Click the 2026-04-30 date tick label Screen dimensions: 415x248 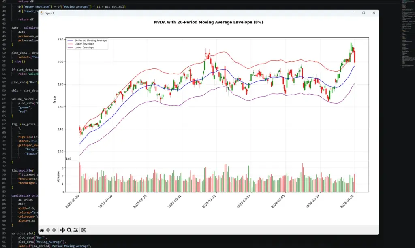click(347, 201)
